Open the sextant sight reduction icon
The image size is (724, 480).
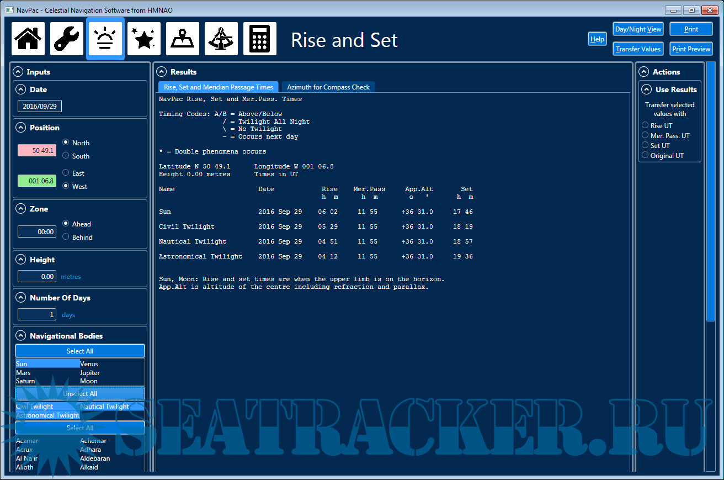[221, 39]
